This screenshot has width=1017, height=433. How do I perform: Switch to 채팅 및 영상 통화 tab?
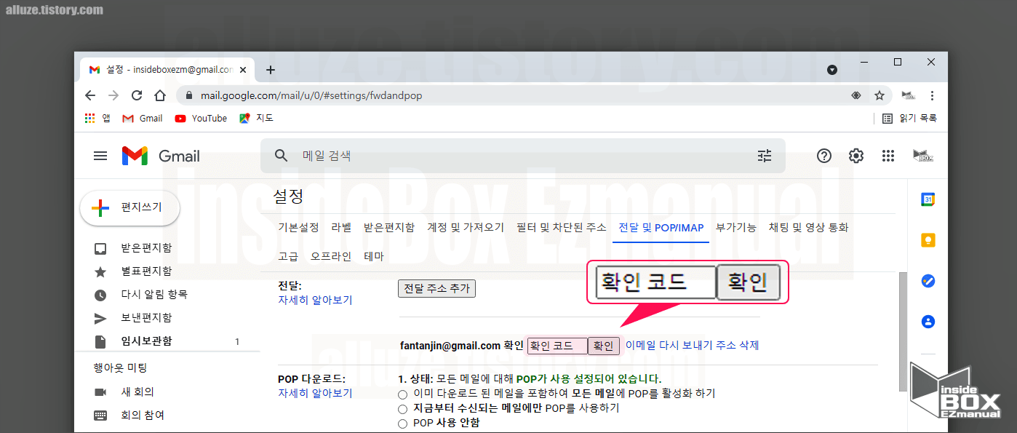(x=808, y=228)
